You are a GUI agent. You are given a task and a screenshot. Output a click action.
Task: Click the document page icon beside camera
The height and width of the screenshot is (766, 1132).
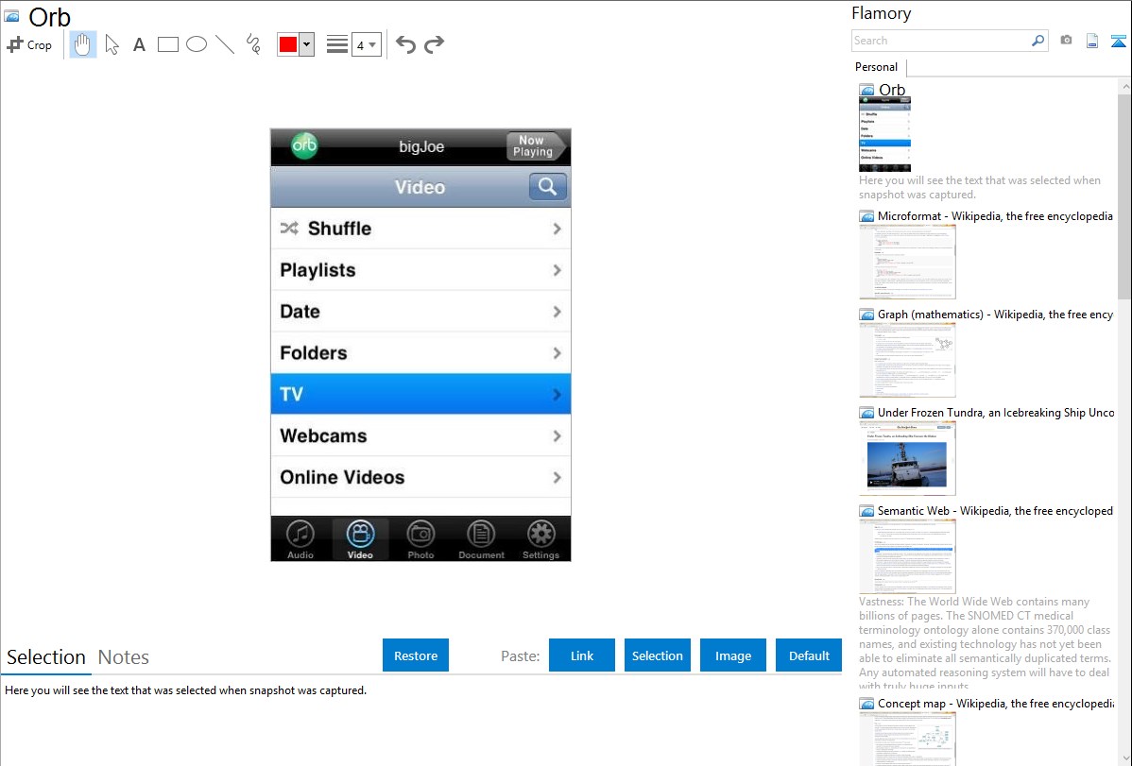(1092, 41)
